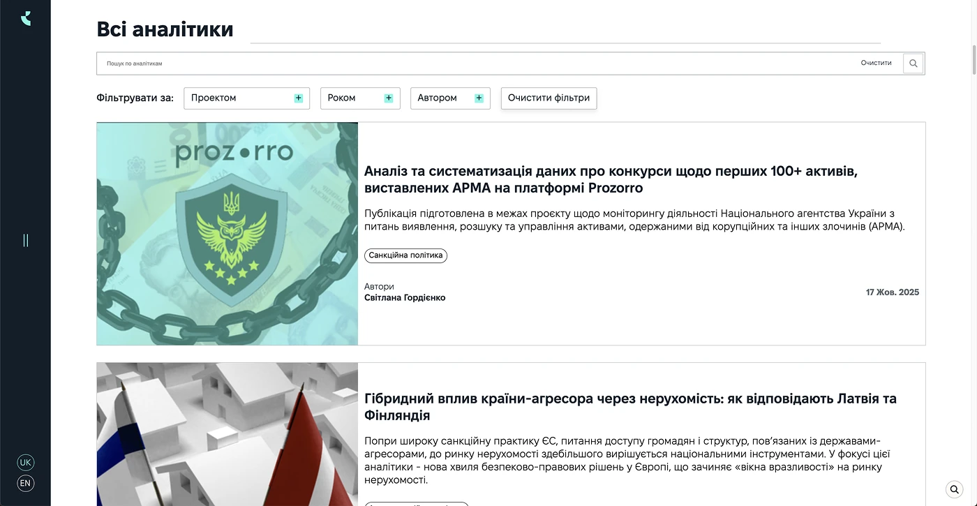Open the Автором author filter dropdown
977x506 pixels.
click(441, 98)
